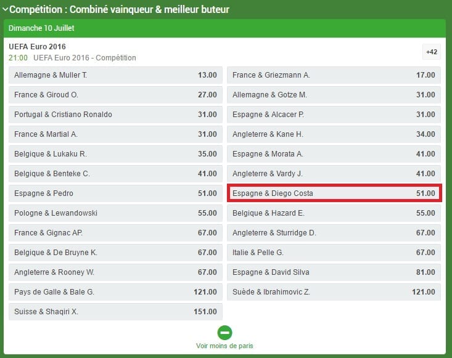This screenshot has height=358, width=452.
Task: Select Allemagne & Muller T. at 13.00
Action: (115, 75)
